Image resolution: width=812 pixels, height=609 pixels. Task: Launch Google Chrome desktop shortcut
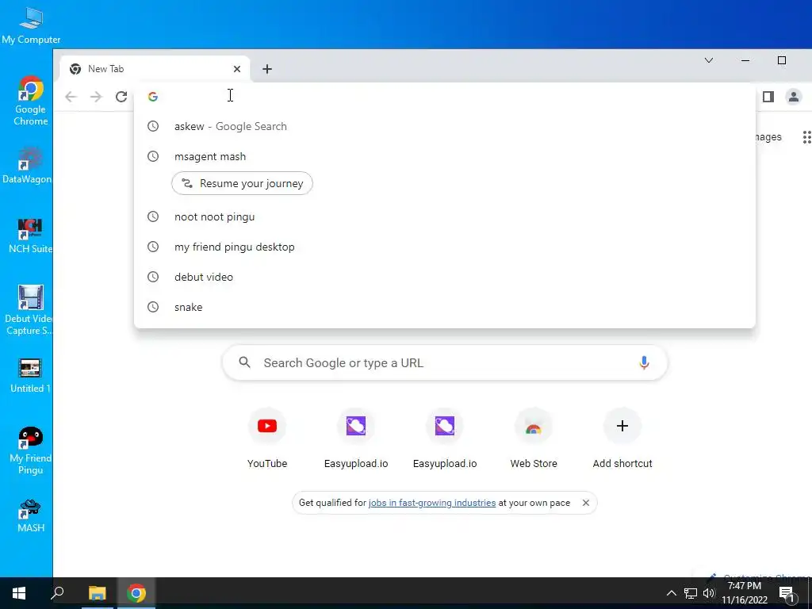[x=31, y=101]
